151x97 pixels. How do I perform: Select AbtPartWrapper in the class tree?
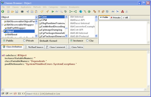[16, 28]
